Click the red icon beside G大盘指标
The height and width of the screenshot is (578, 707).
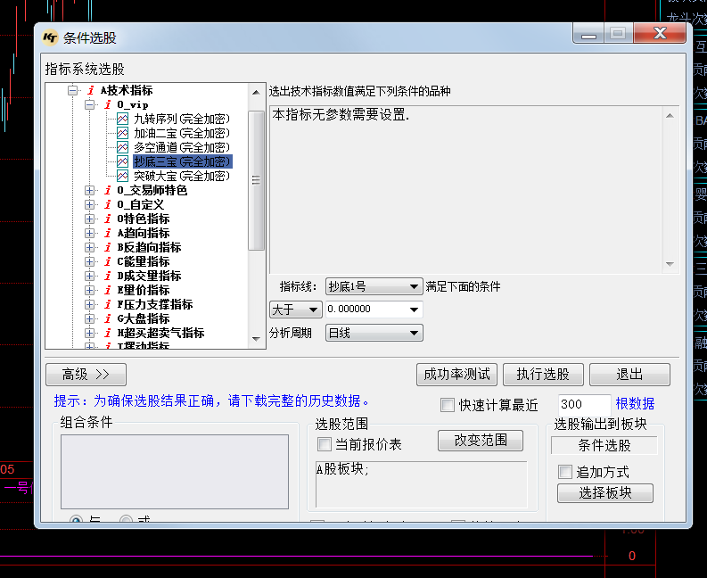point(108,318)
